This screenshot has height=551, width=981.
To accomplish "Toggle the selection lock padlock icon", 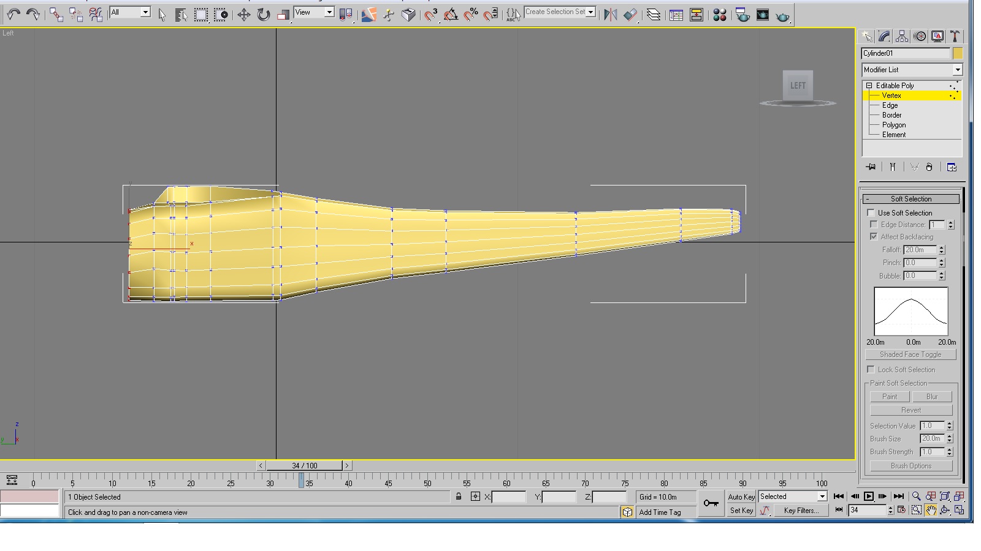I will point(459,497).
